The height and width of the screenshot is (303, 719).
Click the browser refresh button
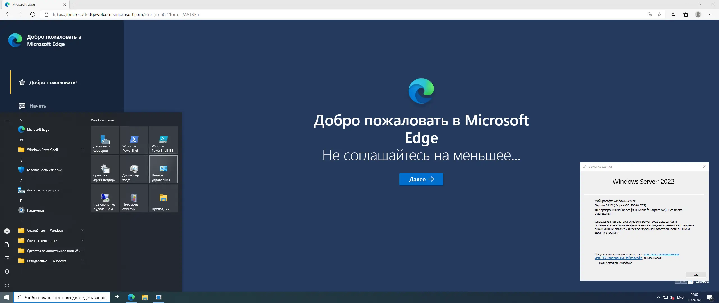click(x=33, y=14)
